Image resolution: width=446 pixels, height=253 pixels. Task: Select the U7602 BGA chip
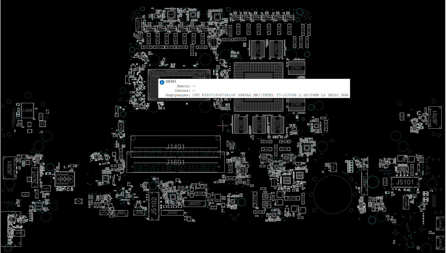pos(276,49)
